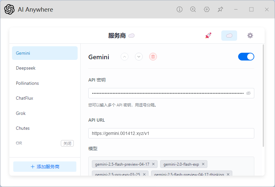Click the rocket icon in header
This screenshot has height=187, width=275.
coord(208,36)
